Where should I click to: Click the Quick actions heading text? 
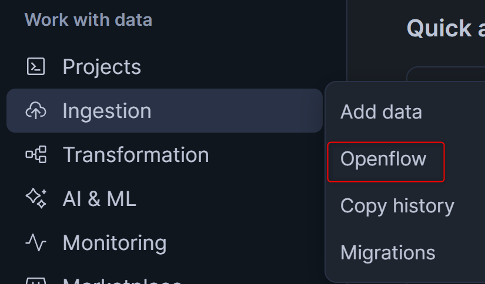[x=446, y=28]
